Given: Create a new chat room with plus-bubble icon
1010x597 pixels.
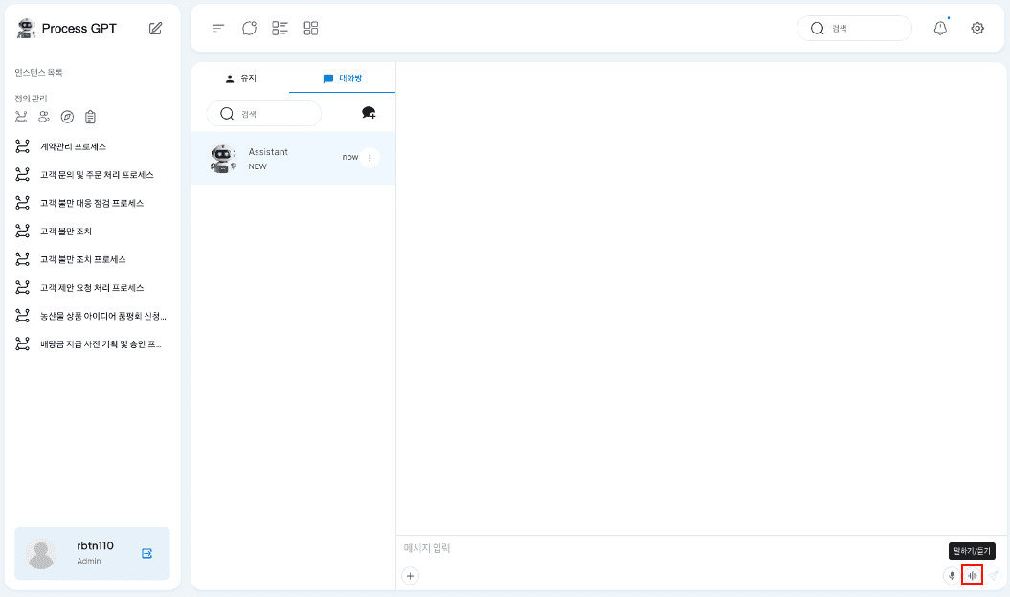Looking at the screenshot, I should (x=369, y=113).
